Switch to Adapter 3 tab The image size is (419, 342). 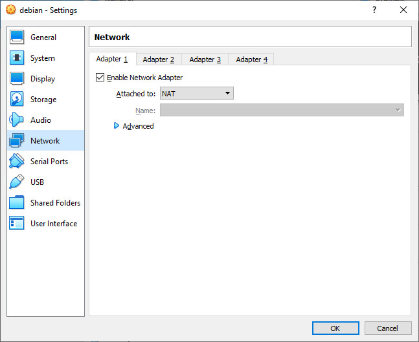tap(205, 59)
